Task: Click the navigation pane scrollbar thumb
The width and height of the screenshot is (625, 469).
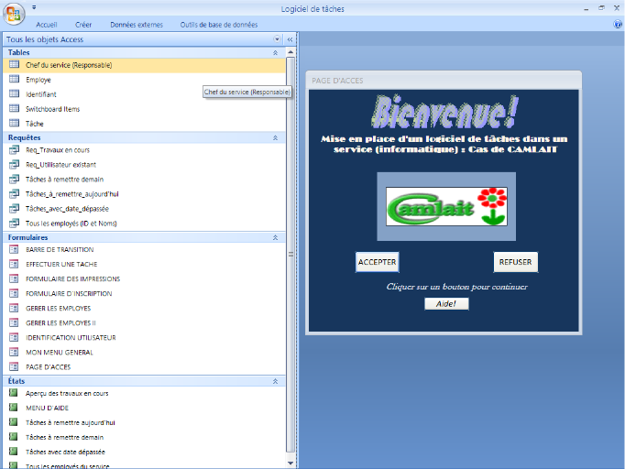Action: tap(291, 255)
